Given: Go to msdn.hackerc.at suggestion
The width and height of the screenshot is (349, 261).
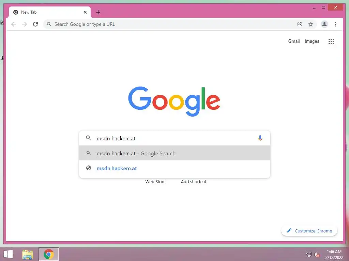Looking at the screenshot, I should tap(175, 168).
